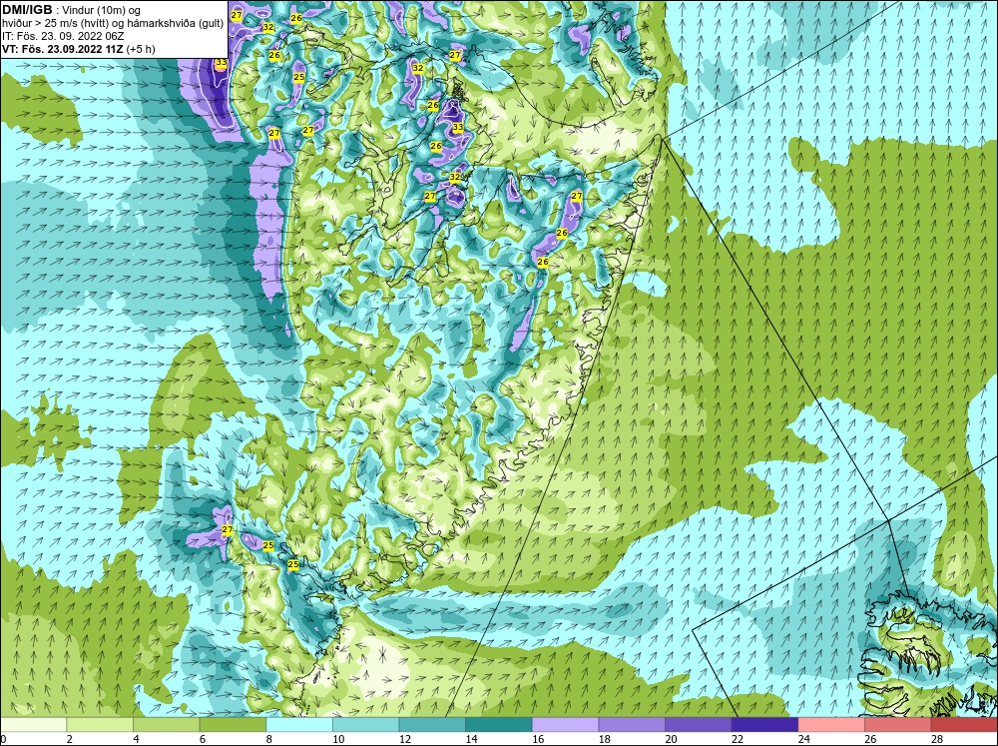The image size is (998, 746).
Task: Select the legend scale value 4
Action: click(136, 739)
